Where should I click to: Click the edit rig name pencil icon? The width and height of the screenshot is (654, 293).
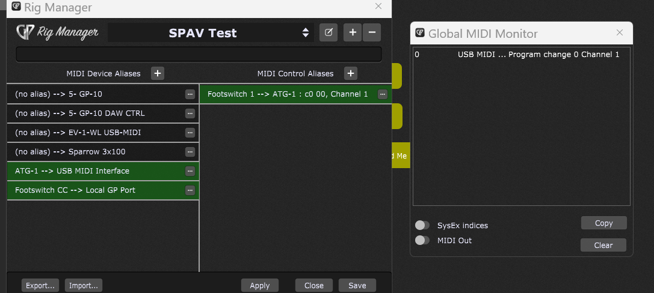329,32
